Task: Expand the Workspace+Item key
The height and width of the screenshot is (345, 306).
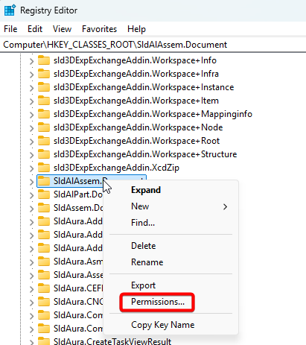Action: click(31, 101)
